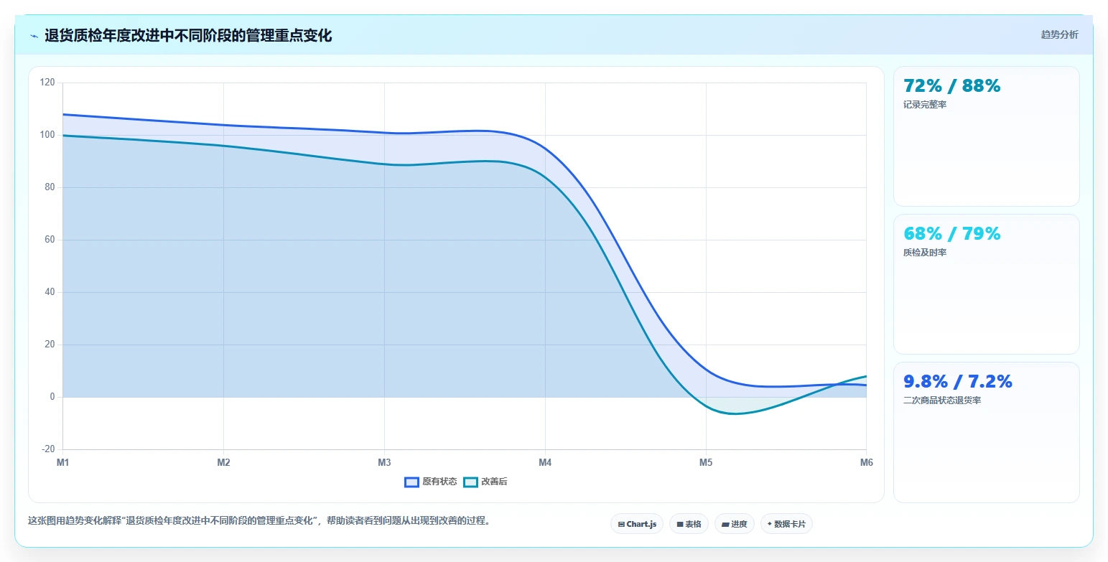Screen dimensions: 1108x562
Task: Click the teal 改善后 legend color box
Action: pyautogui.click(x=470, y=482)
